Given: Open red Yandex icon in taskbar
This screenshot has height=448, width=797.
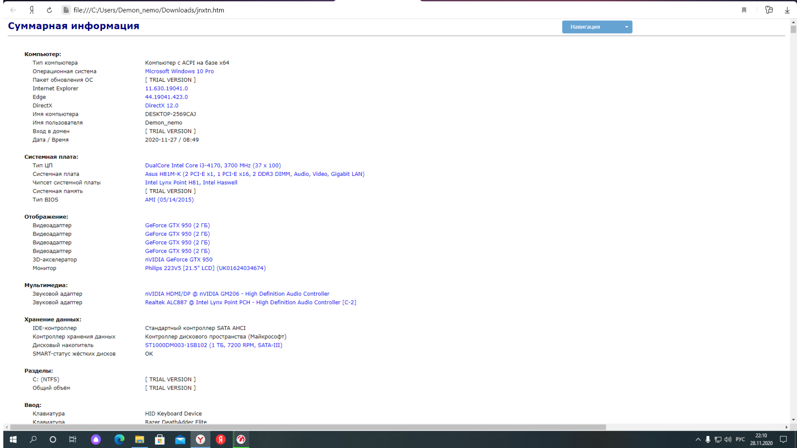Looking at the screenshot, I should tap(221, 439).
